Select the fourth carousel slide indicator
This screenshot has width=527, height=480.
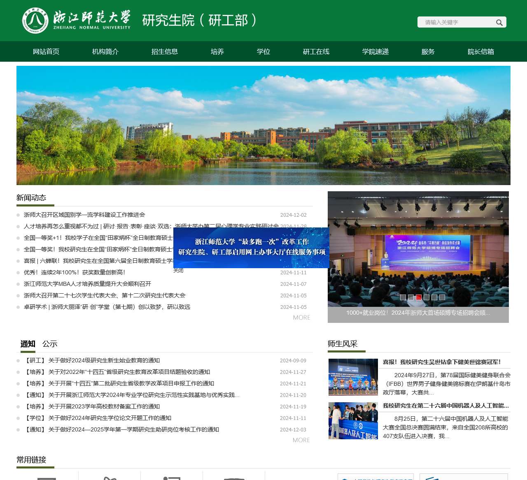pyautogui.click(x=427, y=297)
